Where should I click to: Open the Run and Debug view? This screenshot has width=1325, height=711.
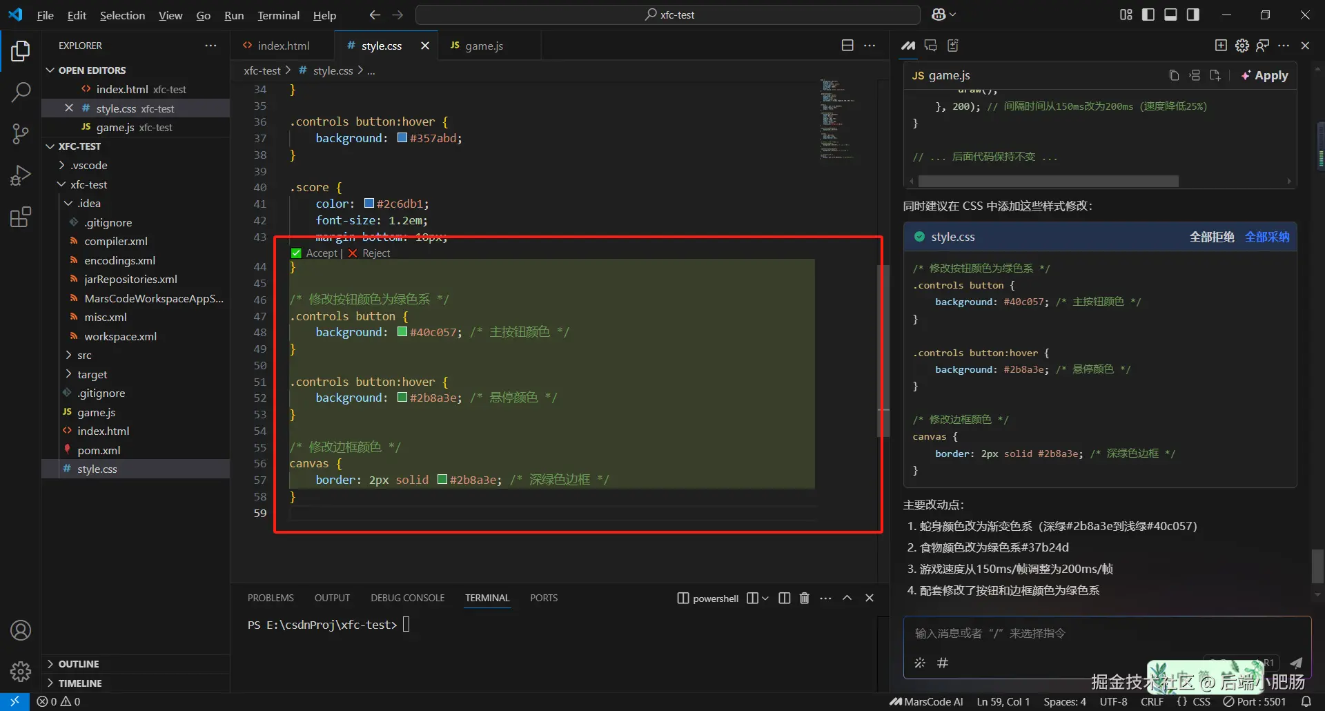21,175
